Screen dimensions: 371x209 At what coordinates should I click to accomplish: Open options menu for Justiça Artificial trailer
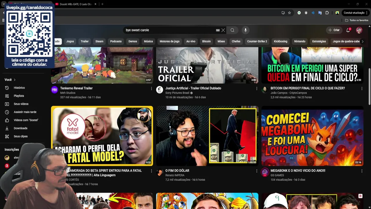[x=257, y=89]
